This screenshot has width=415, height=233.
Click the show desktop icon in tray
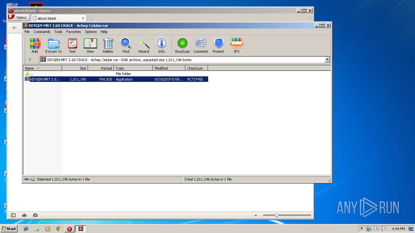(x=411, y=229)
